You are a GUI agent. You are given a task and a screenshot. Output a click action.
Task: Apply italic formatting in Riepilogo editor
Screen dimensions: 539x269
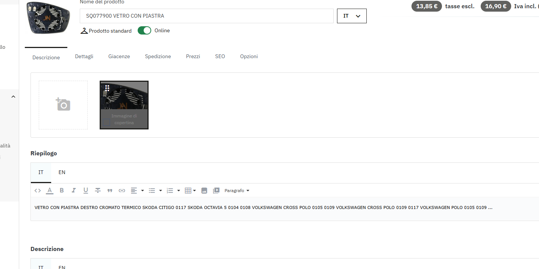tap(74, 191)
